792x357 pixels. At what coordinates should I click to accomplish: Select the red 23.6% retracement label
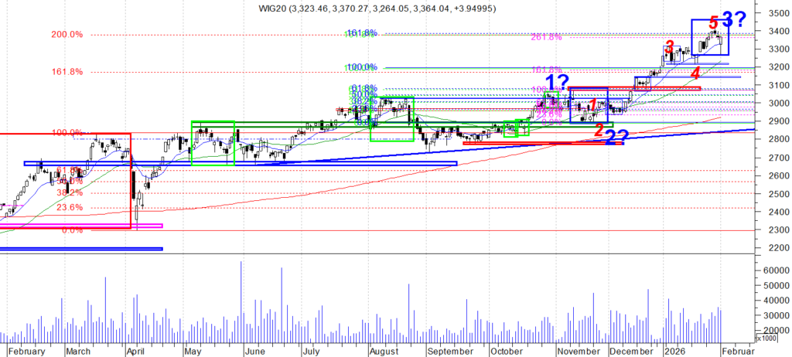pyautogui.click(x=70, y=208)
